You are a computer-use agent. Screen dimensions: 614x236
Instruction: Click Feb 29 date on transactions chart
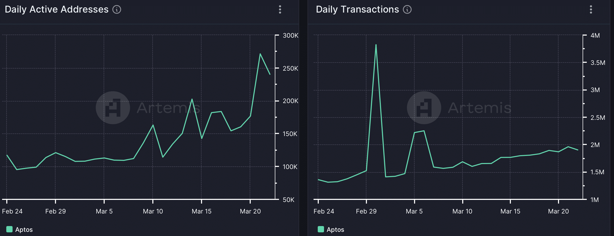(x=366, y=211)
